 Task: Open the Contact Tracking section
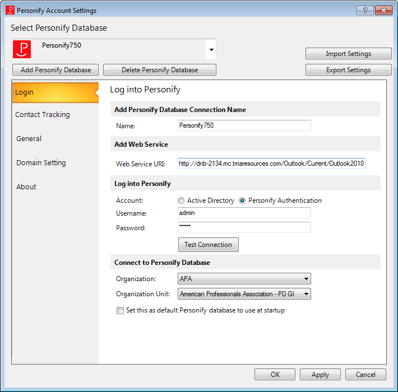(43, 115)
